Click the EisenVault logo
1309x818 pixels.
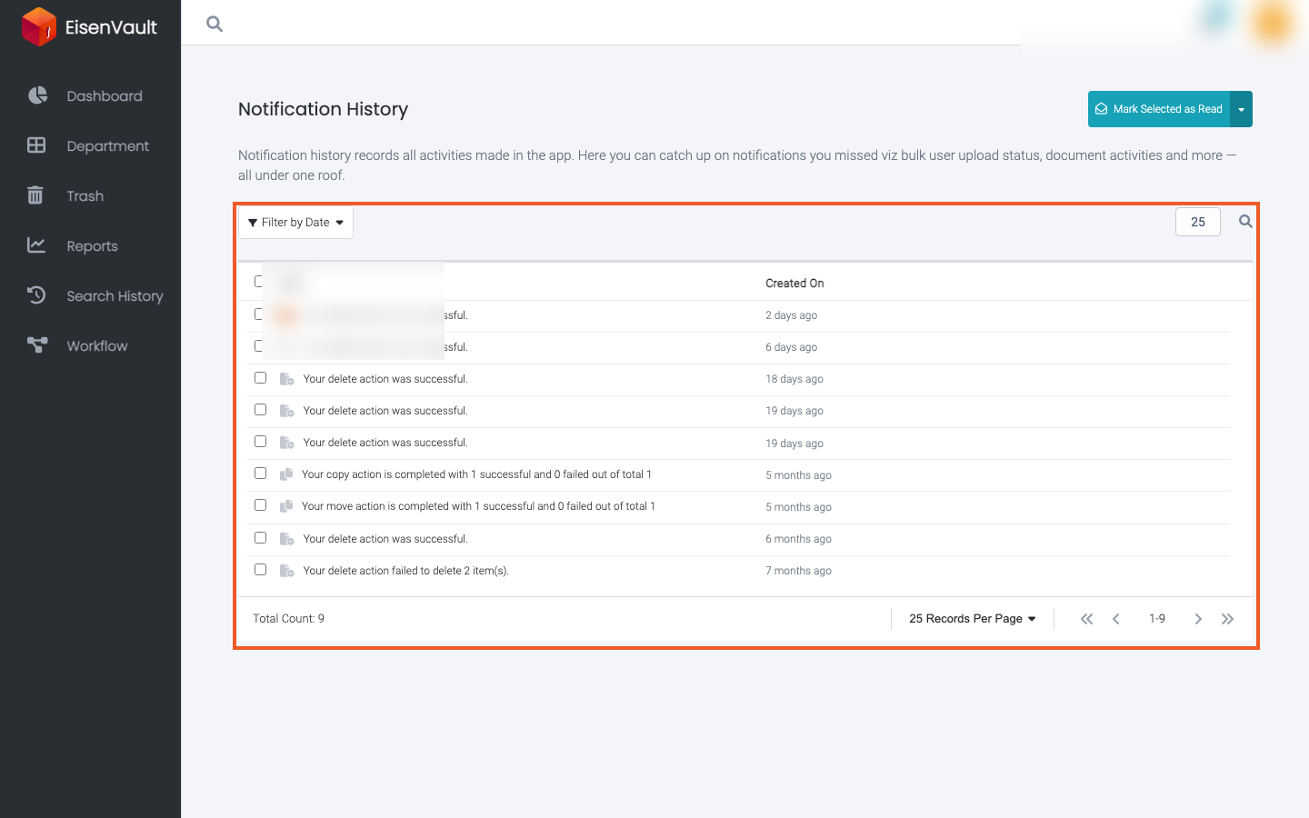pos(89,26)
